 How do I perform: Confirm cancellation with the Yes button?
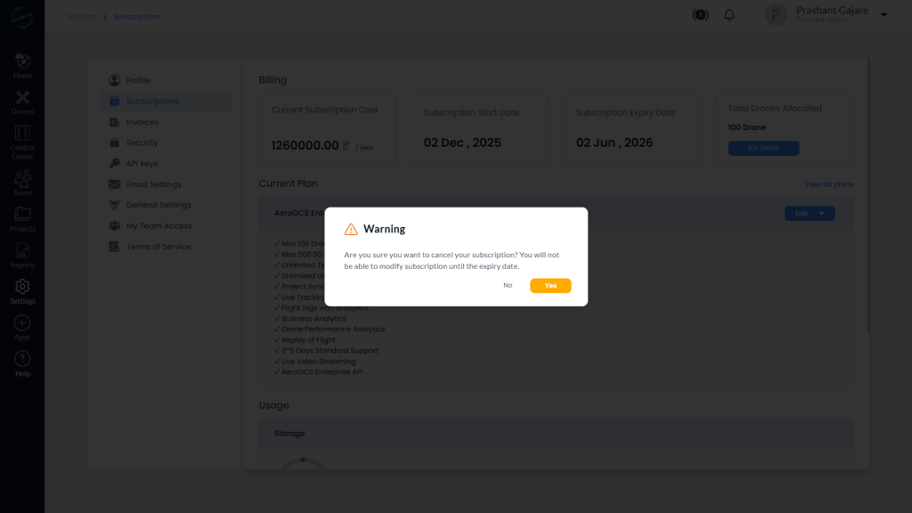point(550,285)
